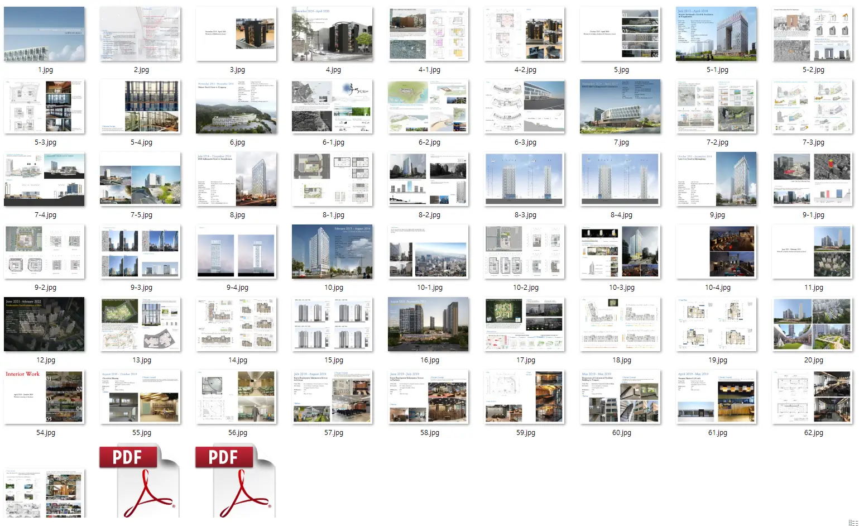Click the 9.jpg hotel tower thumbnail
The image size is (859, 526).
(717, 179)
